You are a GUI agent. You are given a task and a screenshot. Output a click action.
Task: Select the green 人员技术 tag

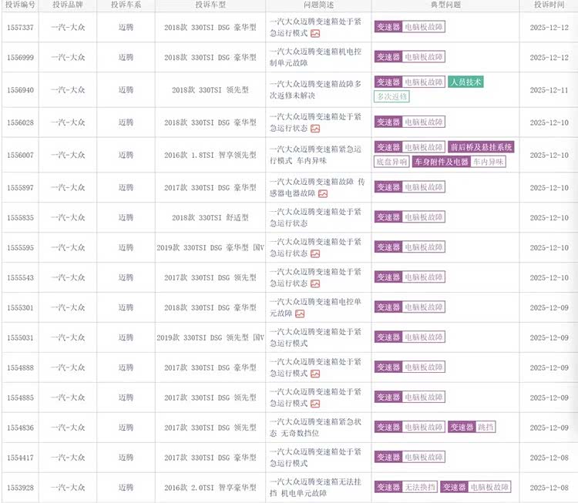[x=465, y=82]
